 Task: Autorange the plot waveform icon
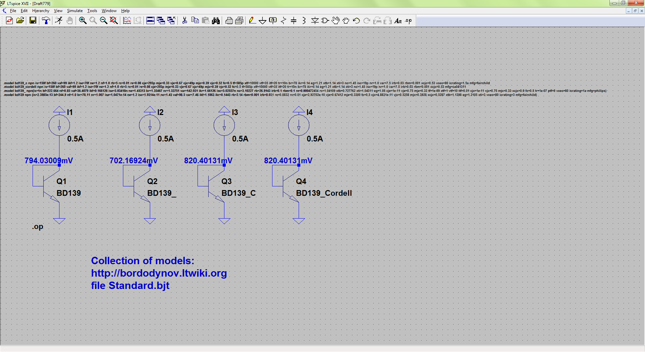pyautogui.click(x=127, y=21)
